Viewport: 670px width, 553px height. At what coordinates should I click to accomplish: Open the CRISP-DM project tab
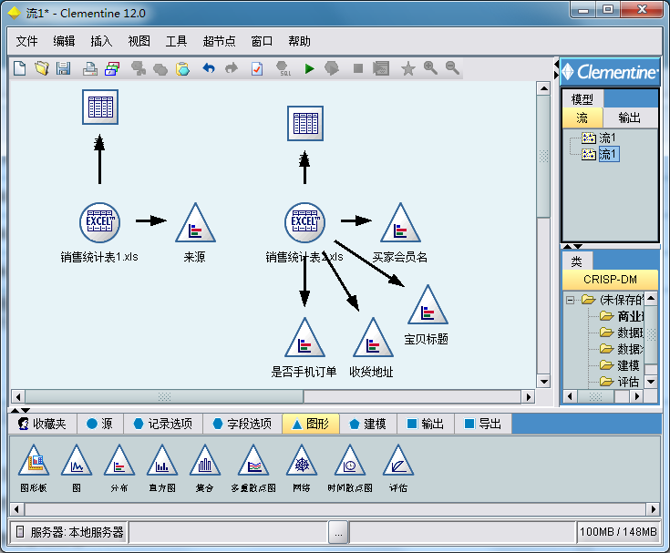[x=610, y=280]
